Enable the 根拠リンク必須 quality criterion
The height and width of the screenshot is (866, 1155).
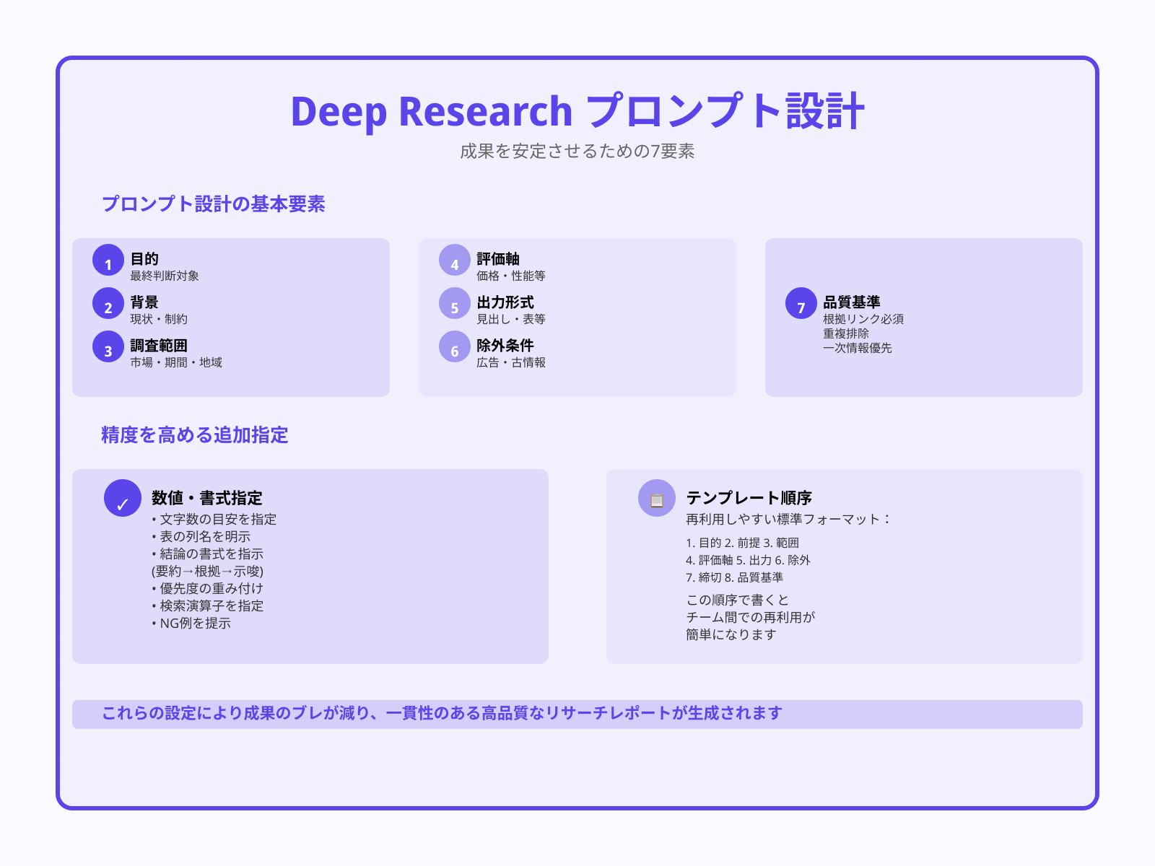[x=863, y=318]
